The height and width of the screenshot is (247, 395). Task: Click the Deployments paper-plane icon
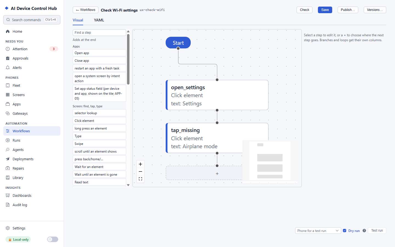(8, 159)
